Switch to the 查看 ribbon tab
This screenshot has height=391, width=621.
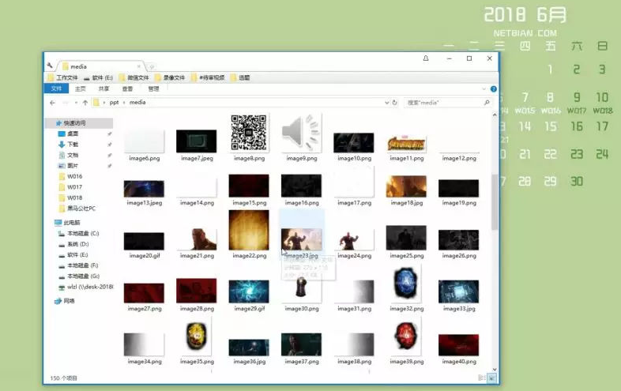[x=127, y=89]
